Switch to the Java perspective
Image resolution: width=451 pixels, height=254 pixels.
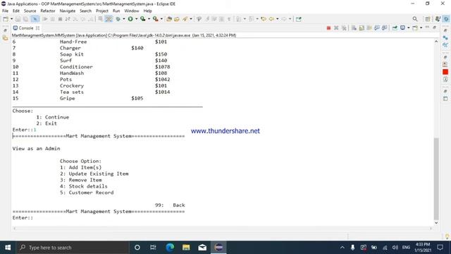pyautogui.click(x=438, y=19)
